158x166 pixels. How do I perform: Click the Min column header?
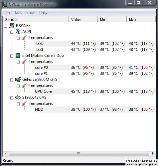pyautogui.click(x=112, y=20)
